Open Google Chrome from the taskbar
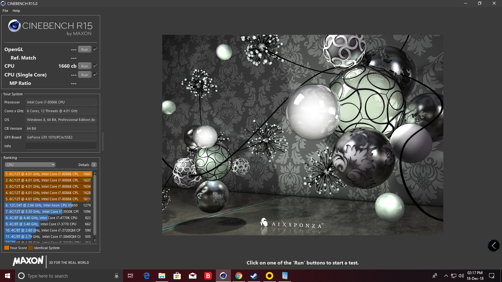 pyautogui.click(x=238, y=276)
